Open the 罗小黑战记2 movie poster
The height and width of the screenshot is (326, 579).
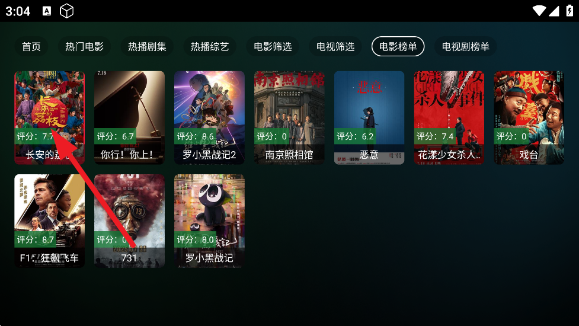click(209, 118)
